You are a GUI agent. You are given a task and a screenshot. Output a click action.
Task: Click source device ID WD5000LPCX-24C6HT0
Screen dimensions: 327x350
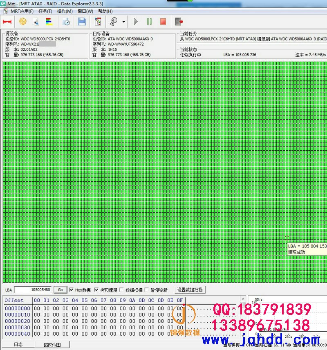click(45, 39)
